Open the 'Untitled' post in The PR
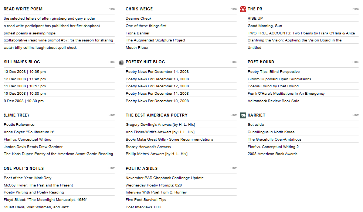Viewport: 363px width, 212px height. point(254,47)
